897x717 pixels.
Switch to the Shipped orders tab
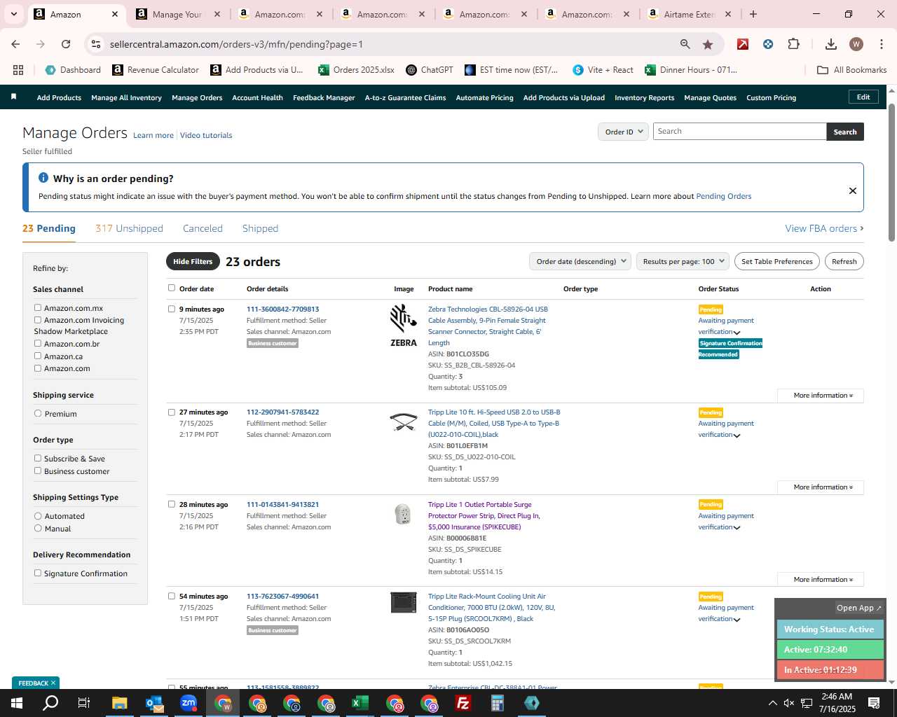[260, 228]
